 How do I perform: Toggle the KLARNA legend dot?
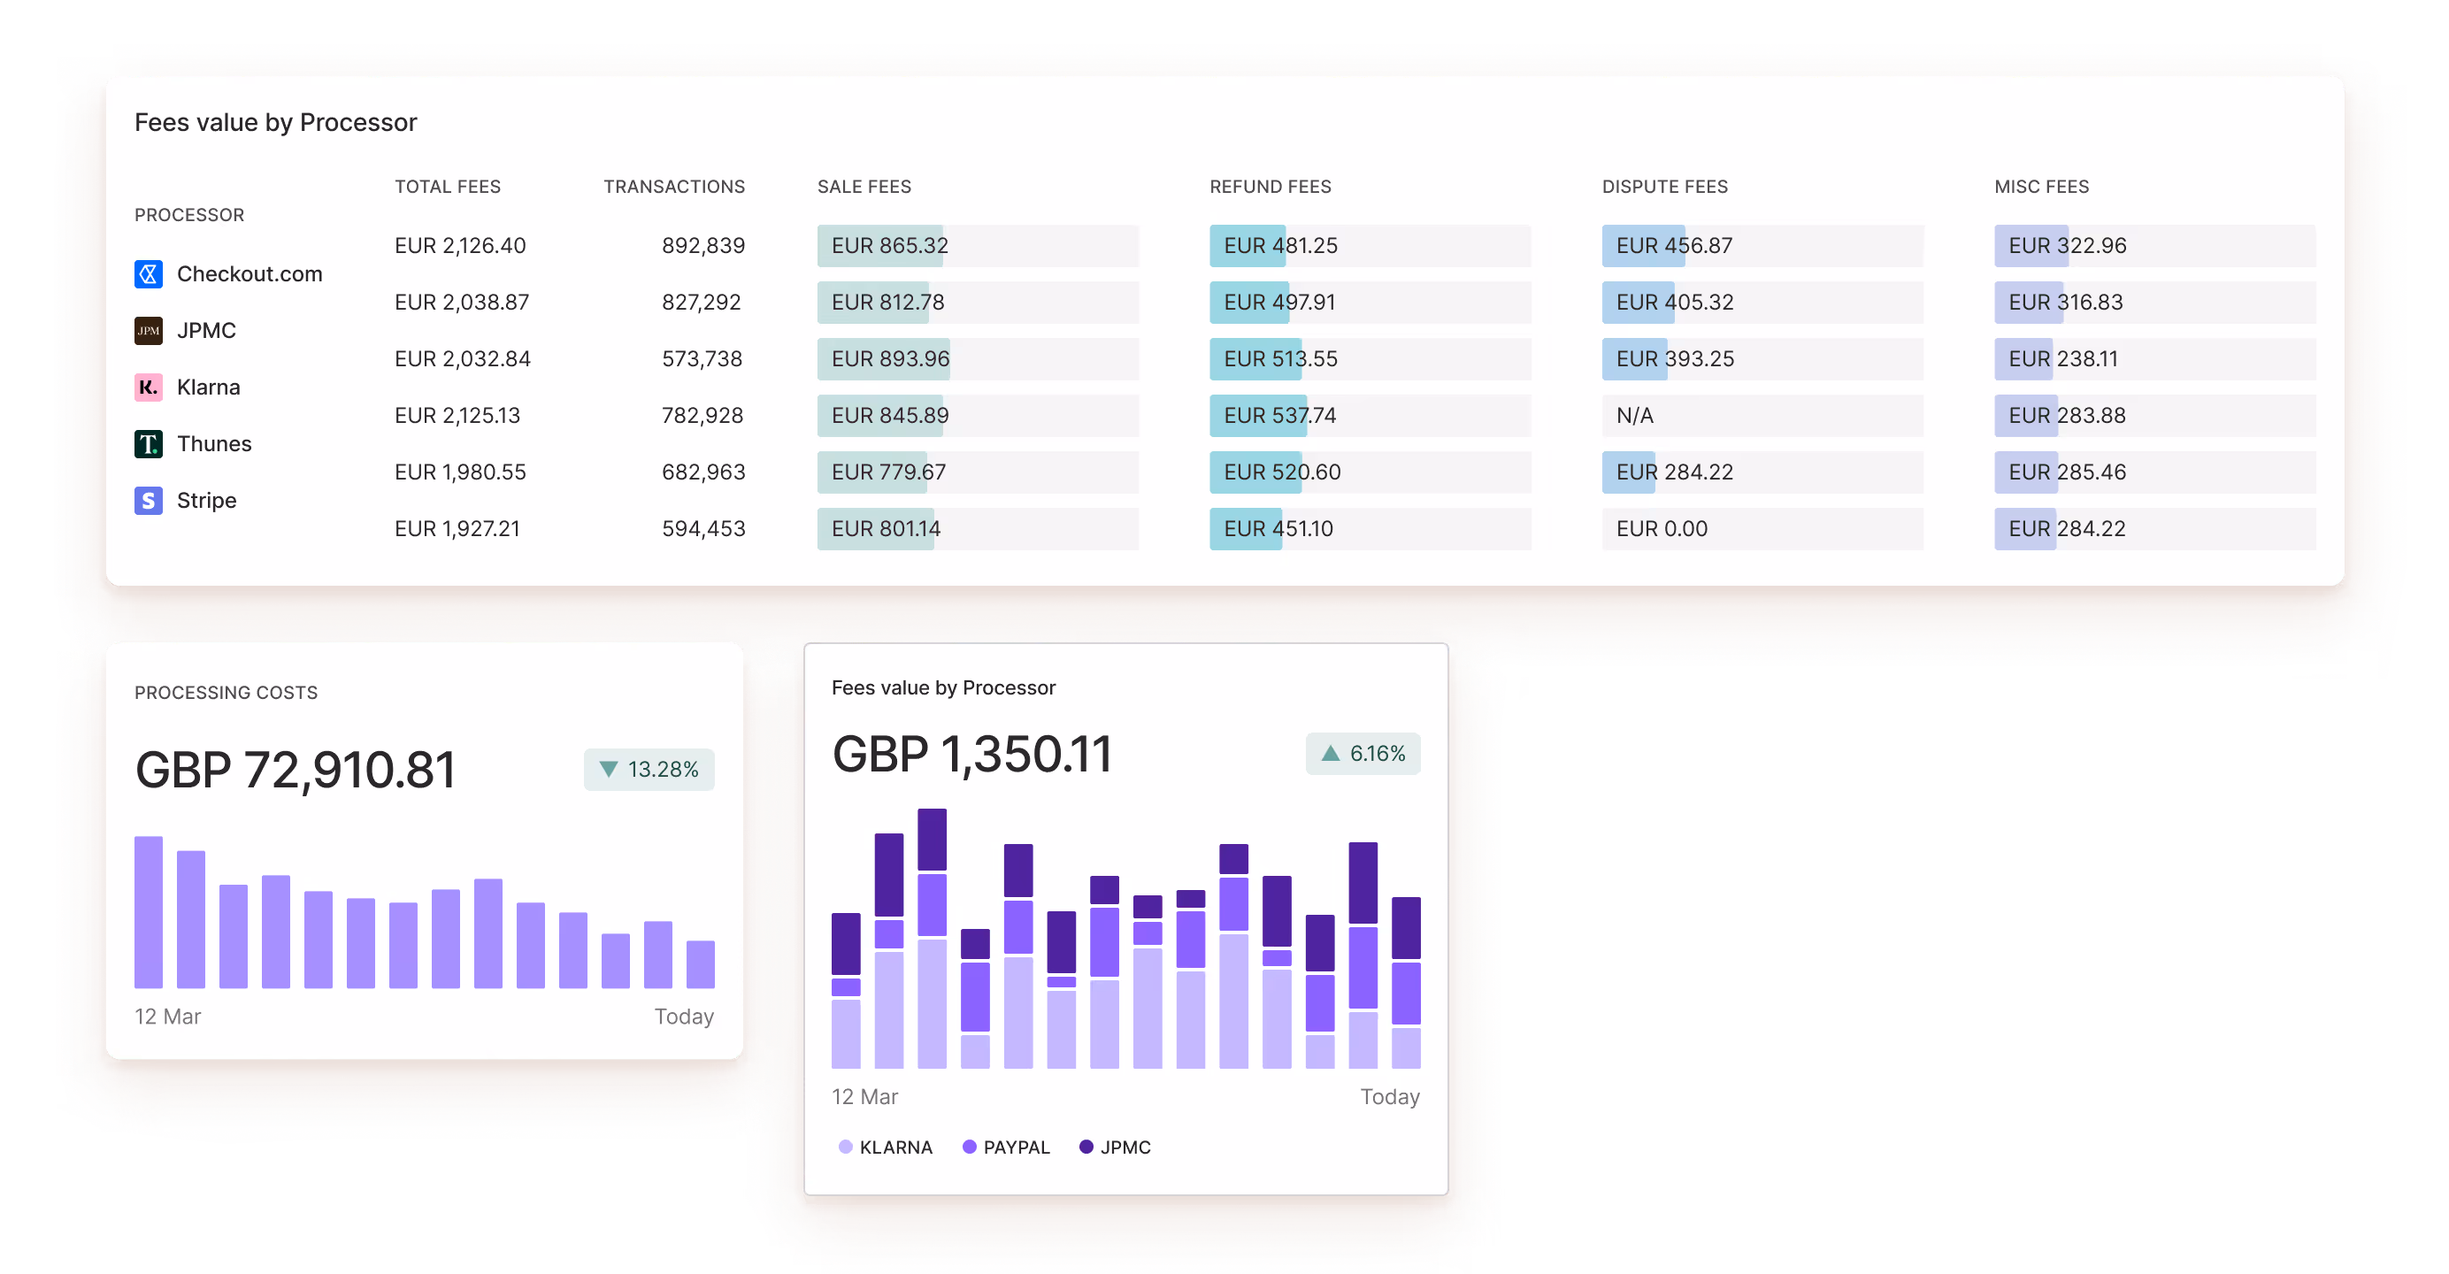[x=845, y=1147]
